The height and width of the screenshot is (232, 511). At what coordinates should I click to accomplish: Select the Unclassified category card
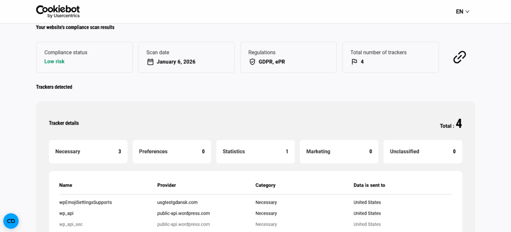coord(422,152)
